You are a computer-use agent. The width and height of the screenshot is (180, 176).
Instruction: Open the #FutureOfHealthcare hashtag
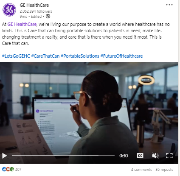pos(121,56)
